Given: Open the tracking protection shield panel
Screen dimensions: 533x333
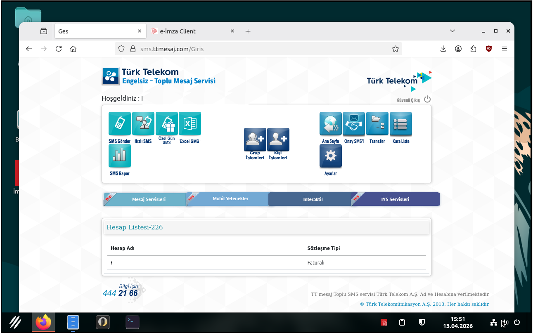Looking at the screenshot, I should (x=121, y=49).
